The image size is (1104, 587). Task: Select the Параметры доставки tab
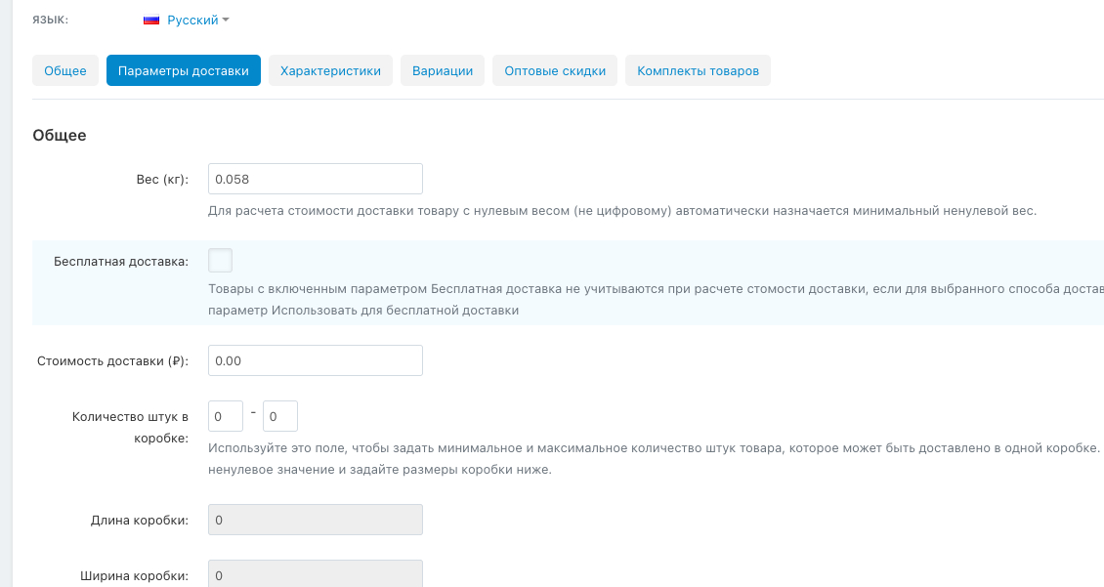coord(184,70)
